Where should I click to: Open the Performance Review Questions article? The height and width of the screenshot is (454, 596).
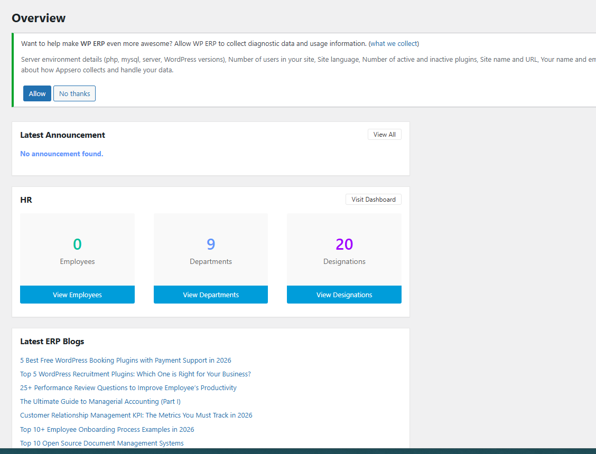(128, 387)
